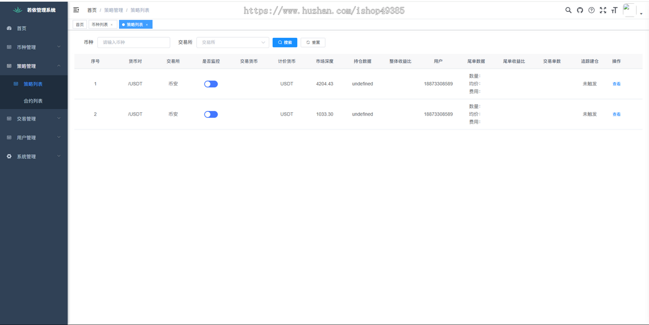Toggle fullscreen mode icon
649x325 pixels.
click(x=603, y=10)
